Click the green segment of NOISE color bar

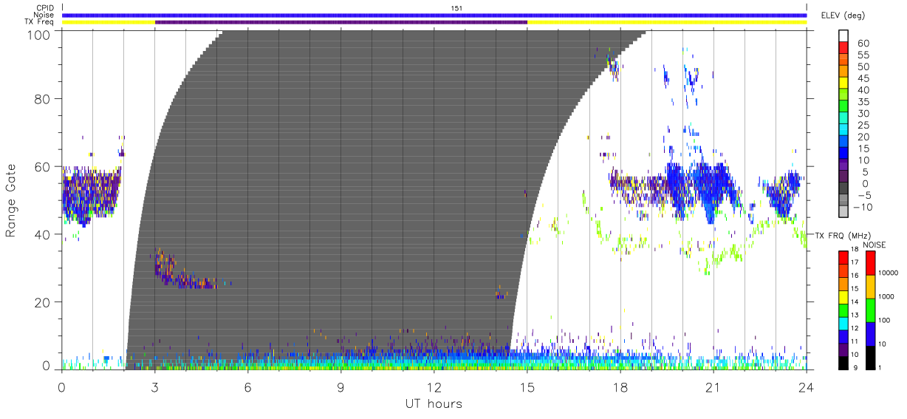[x=870, y=310]
